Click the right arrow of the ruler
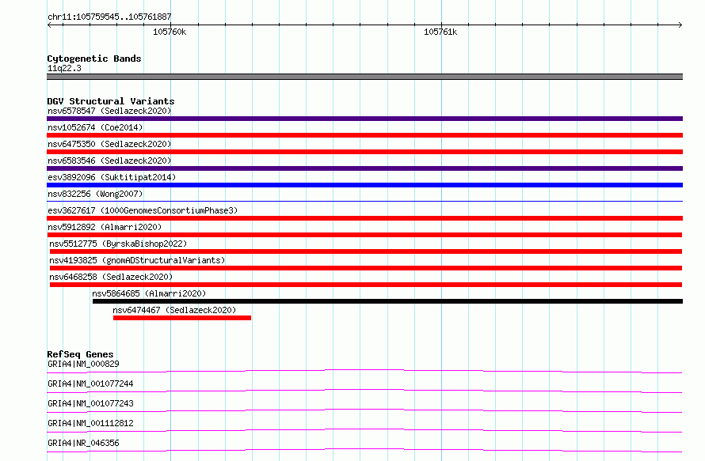Image resolution: width=705 pixels, height=461 pixels. click(680, 25)
